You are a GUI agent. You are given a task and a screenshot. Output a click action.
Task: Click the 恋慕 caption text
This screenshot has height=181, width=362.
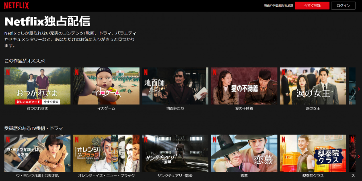tap(244, 175)
